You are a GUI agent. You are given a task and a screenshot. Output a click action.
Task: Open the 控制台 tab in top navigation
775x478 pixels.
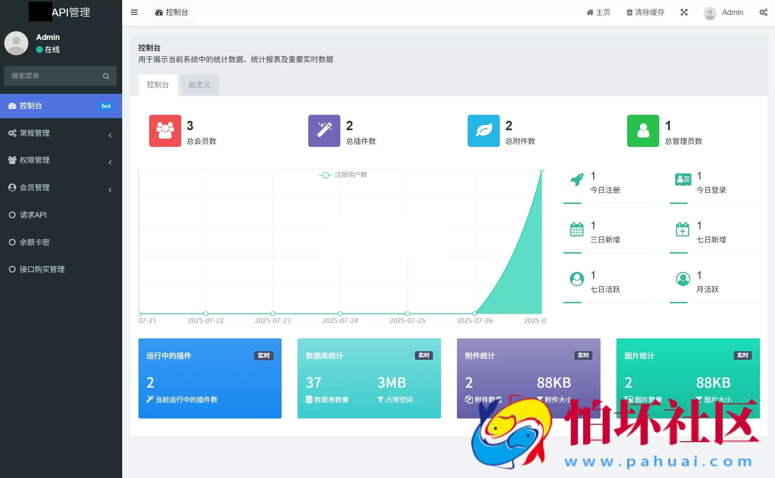point(171,12)
